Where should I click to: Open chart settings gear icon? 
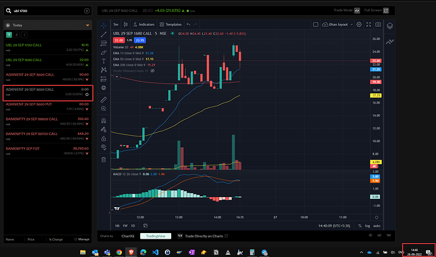coord(359,25)
